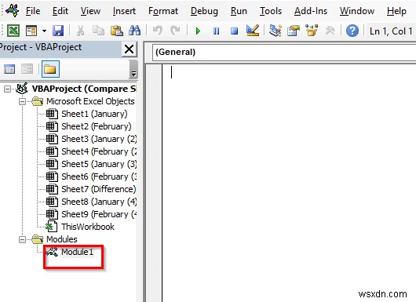Open the Format menu
The width and height of the screenshot is (416, 302).
163,11
